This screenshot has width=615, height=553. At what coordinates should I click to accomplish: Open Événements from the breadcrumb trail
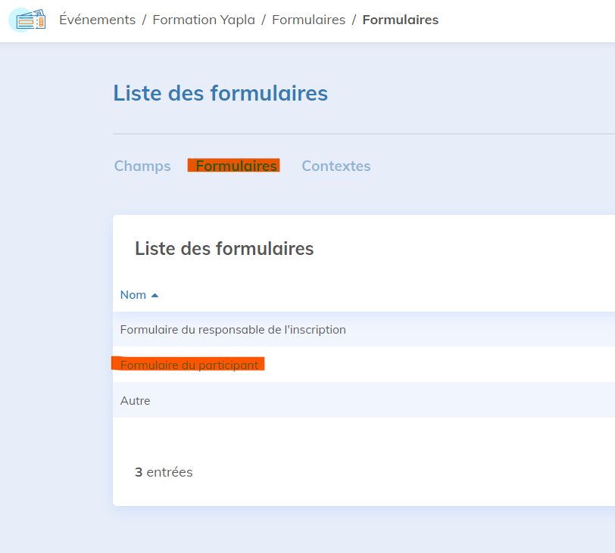pos(97,20)
